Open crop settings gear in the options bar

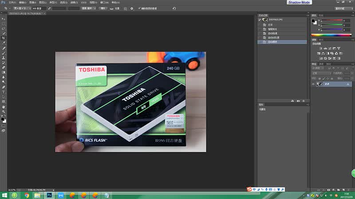point(132,8)
